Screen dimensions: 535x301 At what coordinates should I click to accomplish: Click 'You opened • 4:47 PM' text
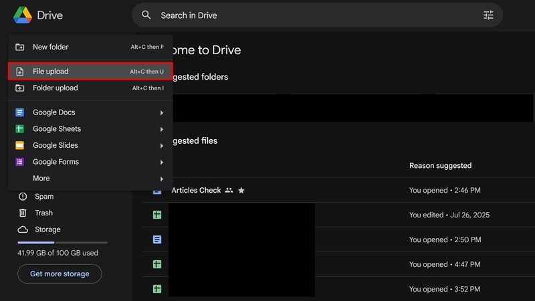pos(445,264)
